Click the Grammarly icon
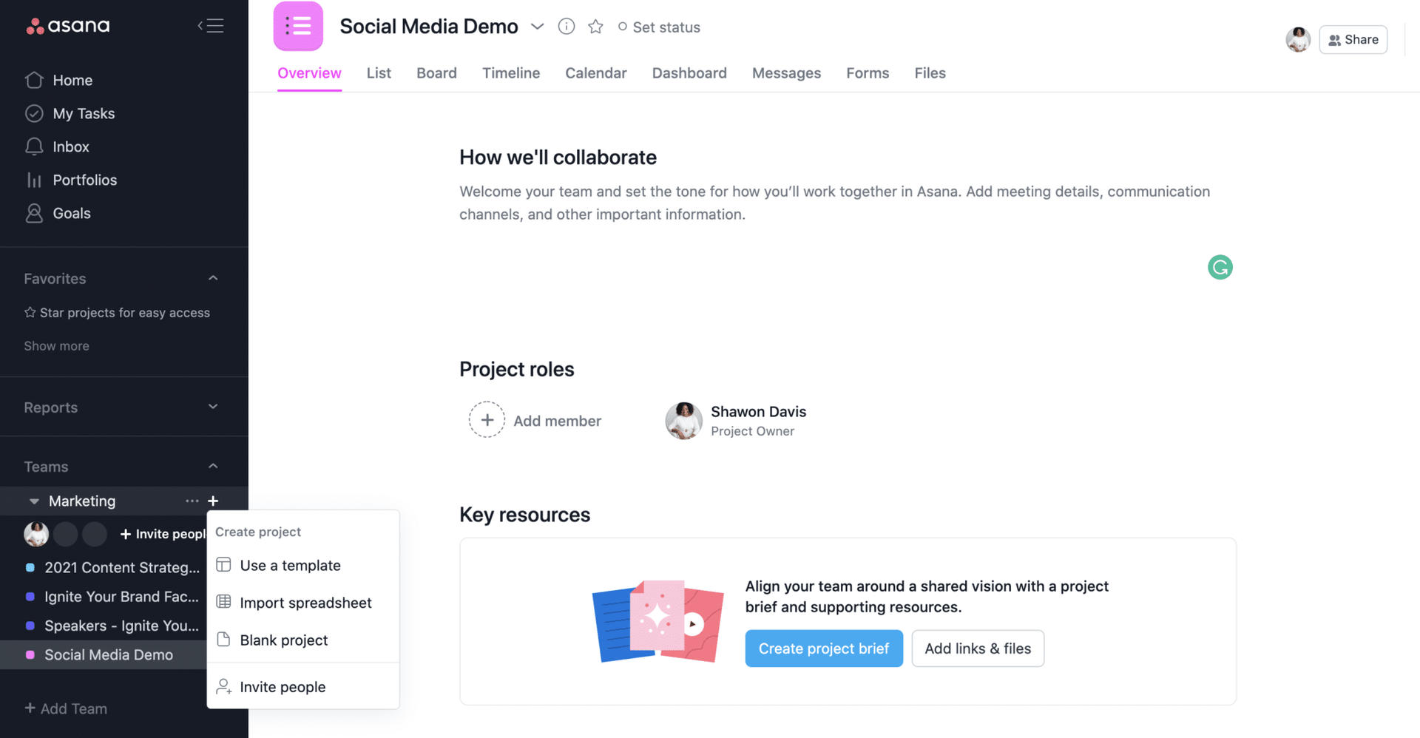The image size is (1420, 738). 1220,267
